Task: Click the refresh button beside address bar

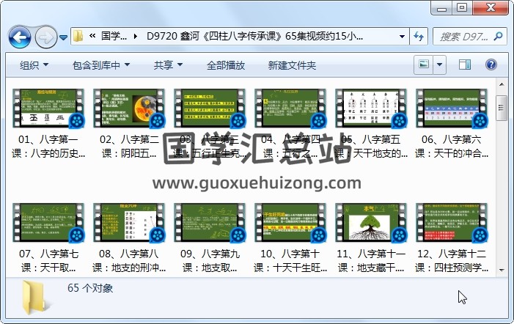Action: pyautogui.click(x=419, y=36)
